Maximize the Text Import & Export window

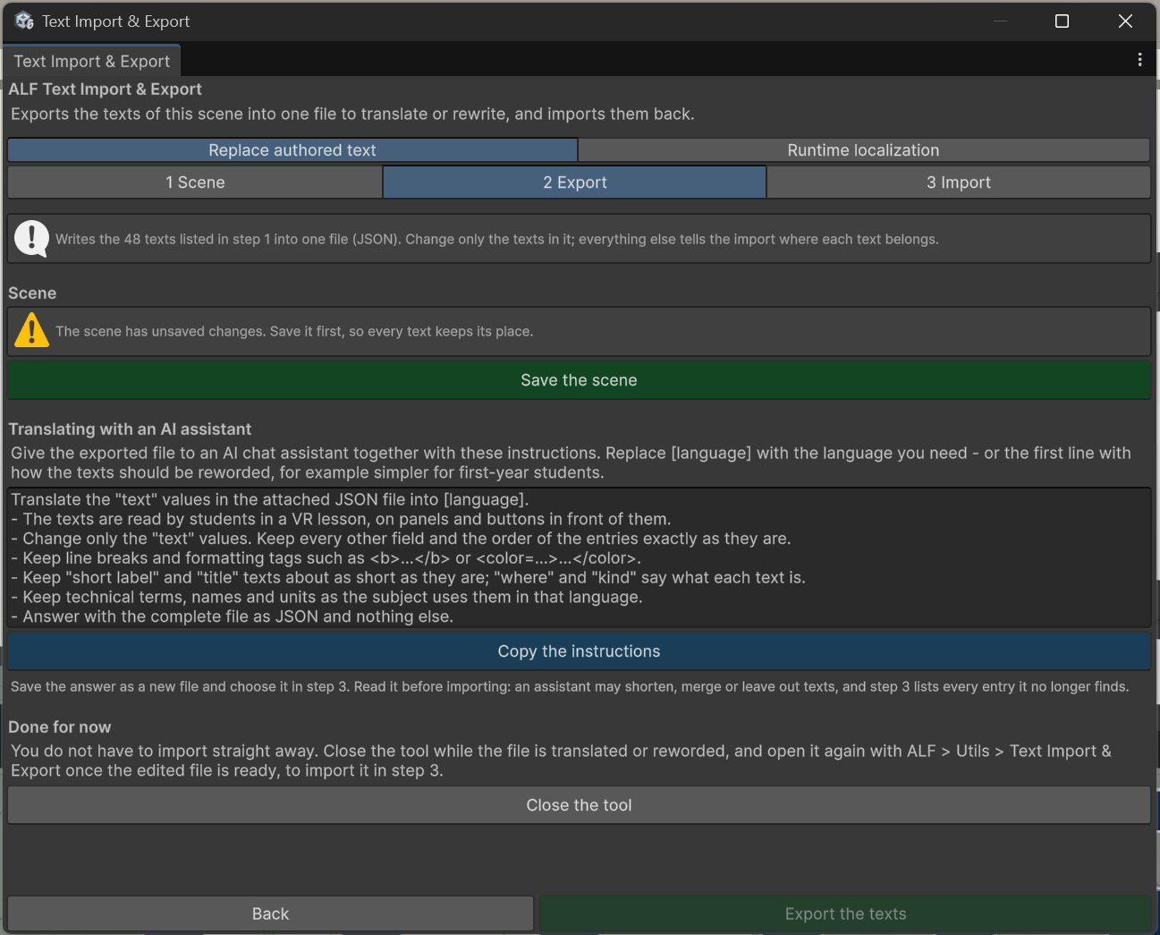tap(1062, 21)
